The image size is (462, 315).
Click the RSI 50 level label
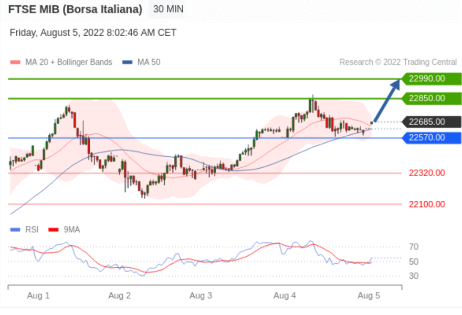[414, 262]
